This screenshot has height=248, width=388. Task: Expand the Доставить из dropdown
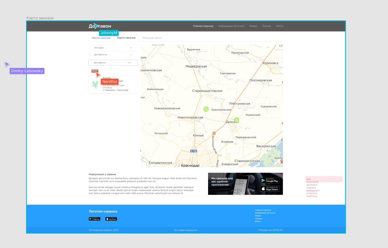pyautogui.click(x=113, y=55)
